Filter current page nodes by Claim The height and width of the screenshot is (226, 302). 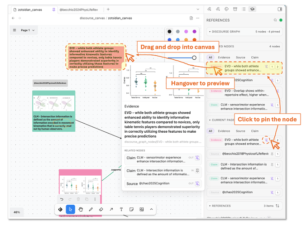254,131
